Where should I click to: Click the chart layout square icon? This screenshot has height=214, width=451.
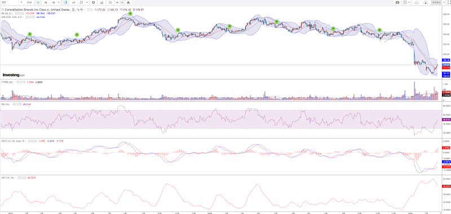pyautogui.click(x=405, y=2)
